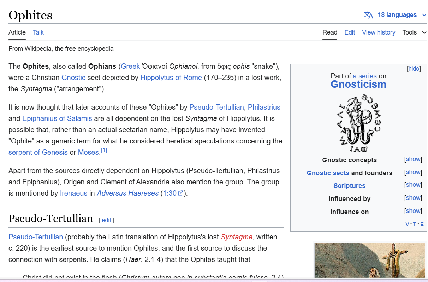Open Pseudo-Tertullian link under section heading
The height and width of the screenshot is (282, 428).
coord(36,237)
